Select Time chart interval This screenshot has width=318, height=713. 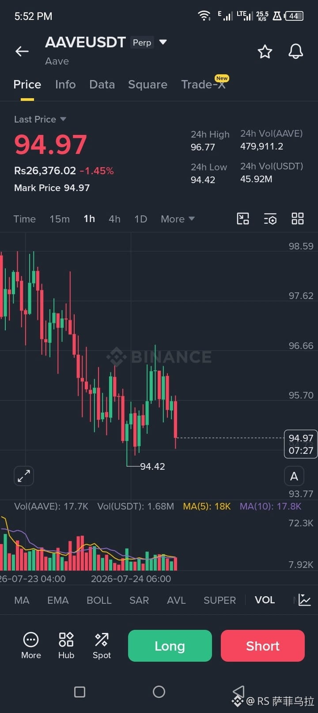(x=25, y=219)
